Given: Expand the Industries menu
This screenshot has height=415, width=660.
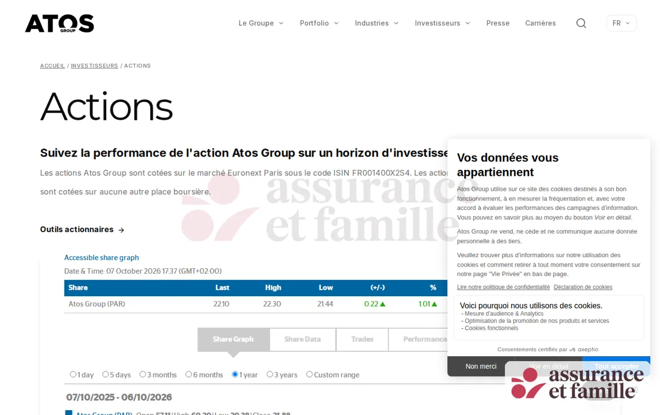Looking at the screenshot, I should 377,23.
